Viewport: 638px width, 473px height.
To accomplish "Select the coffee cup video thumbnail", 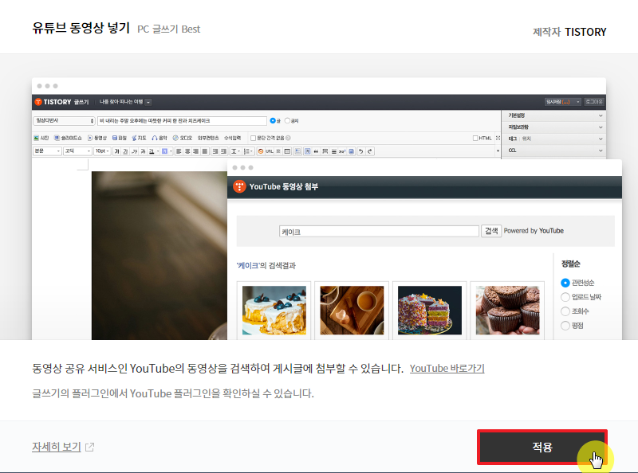I will pyautogui.click(x=352, y=310).
